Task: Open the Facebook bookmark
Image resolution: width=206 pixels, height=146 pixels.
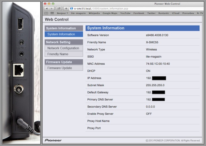Action: (139, 13)
